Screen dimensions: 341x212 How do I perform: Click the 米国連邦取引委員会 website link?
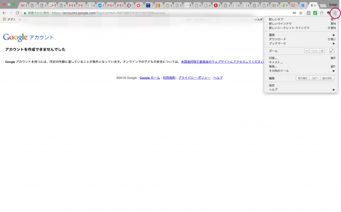pos(223,62)
